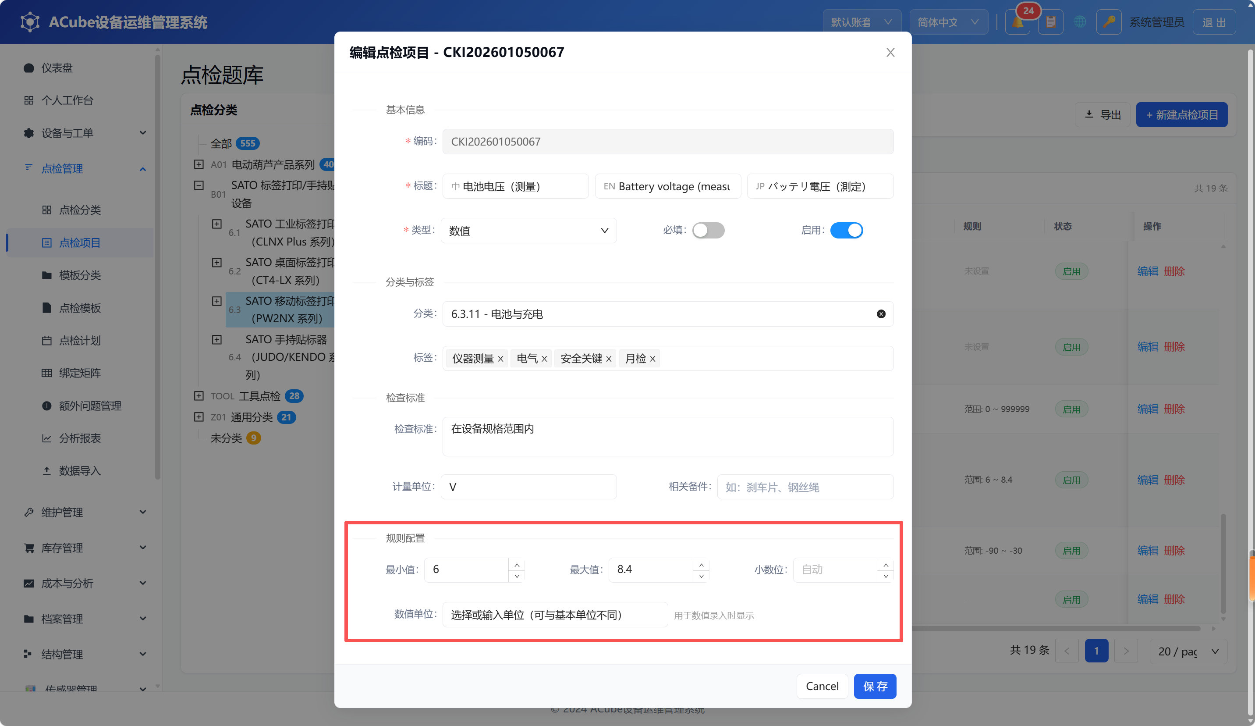Click the 数值单位 input field
The image size is (1255, 726).
[x=555, y=615]
